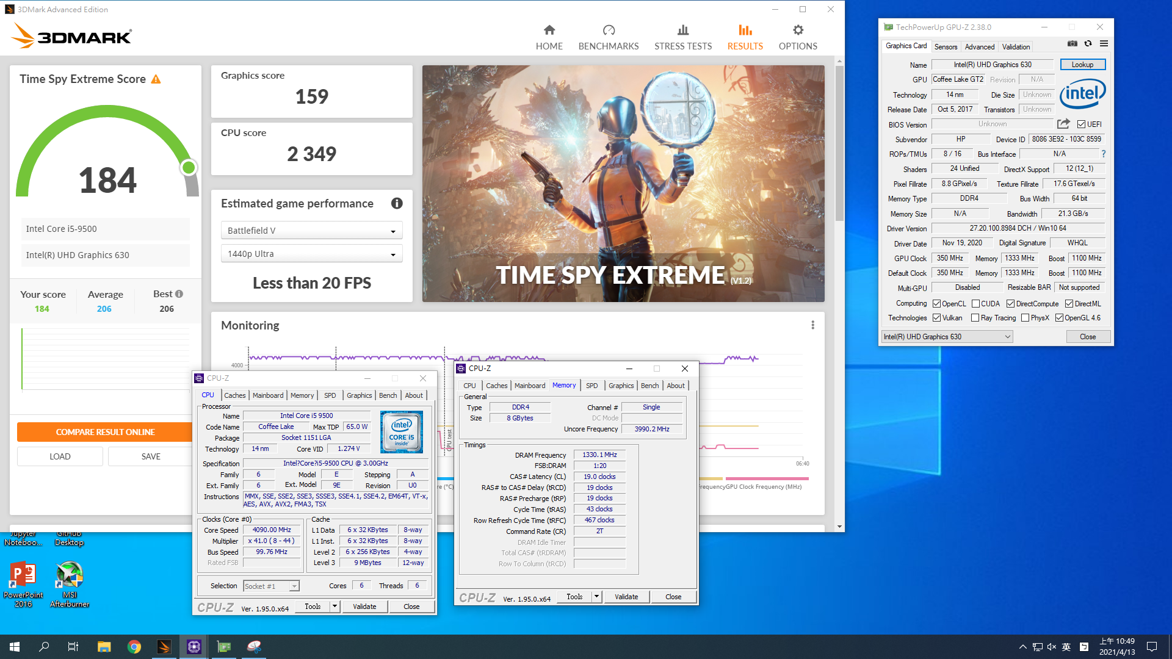Screen dimensions: 1172x659
Task: Open Action Center notifications
Action: pyautogui.click(x=1152, y=647)
